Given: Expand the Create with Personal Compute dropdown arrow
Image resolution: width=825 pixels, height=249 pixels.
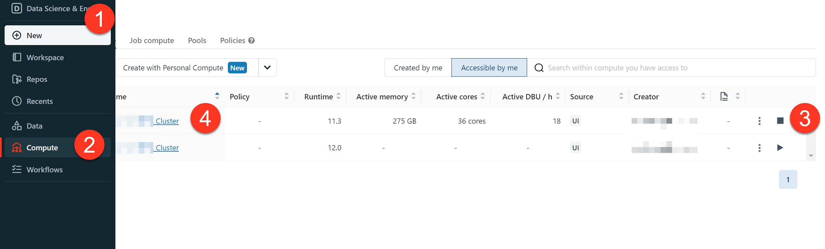Looking at the screenshot, I should [267, 67].
